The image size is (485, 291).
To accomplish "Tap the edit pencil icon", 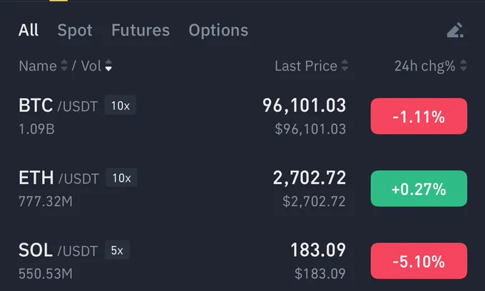I will [455, 31].
